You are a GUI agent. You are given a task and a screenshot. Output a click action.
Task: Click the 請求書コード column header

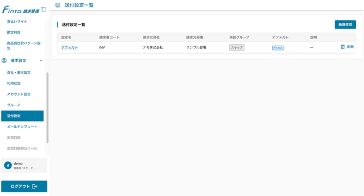click(109, 37)
